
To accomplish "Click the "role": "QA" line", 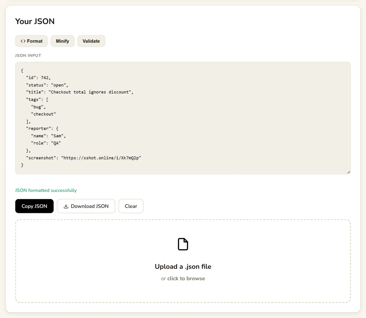I will 46,143.
